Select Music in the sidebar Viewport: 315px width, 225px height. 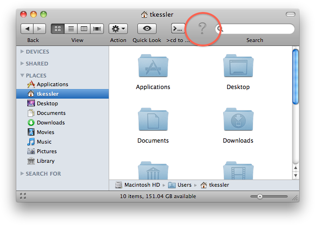pos(63,142)
